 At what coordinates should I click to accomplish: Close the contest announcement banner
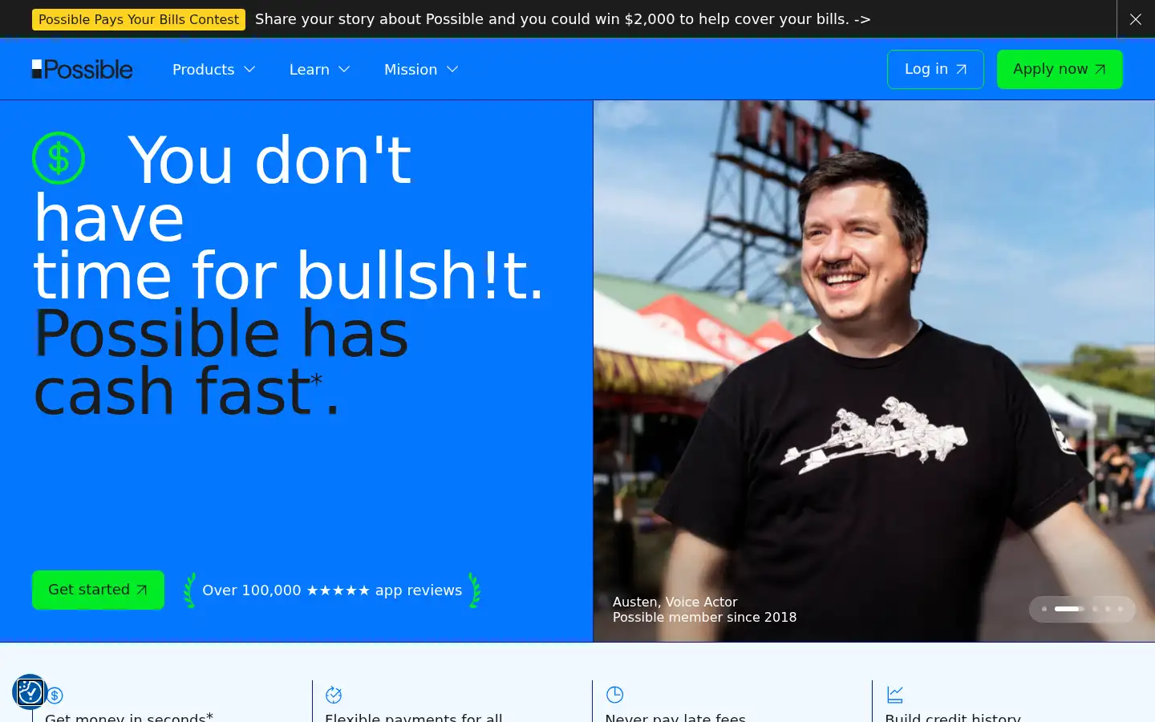[1135, 19]
